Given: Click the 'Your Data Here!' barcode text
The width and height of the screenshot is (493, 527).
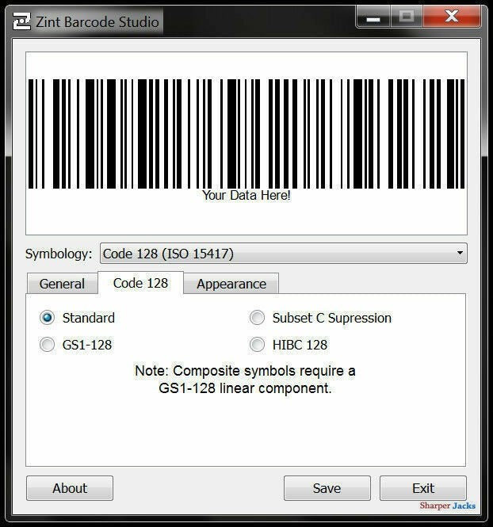Looking at the screenshot, I should [246, 195].
